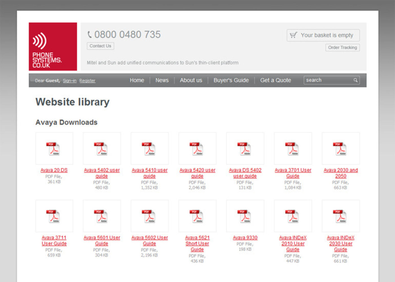The image size is (395, 282).
Task: Open the Avaya 5410 user guide PDF icon
Action: [149, 149]
